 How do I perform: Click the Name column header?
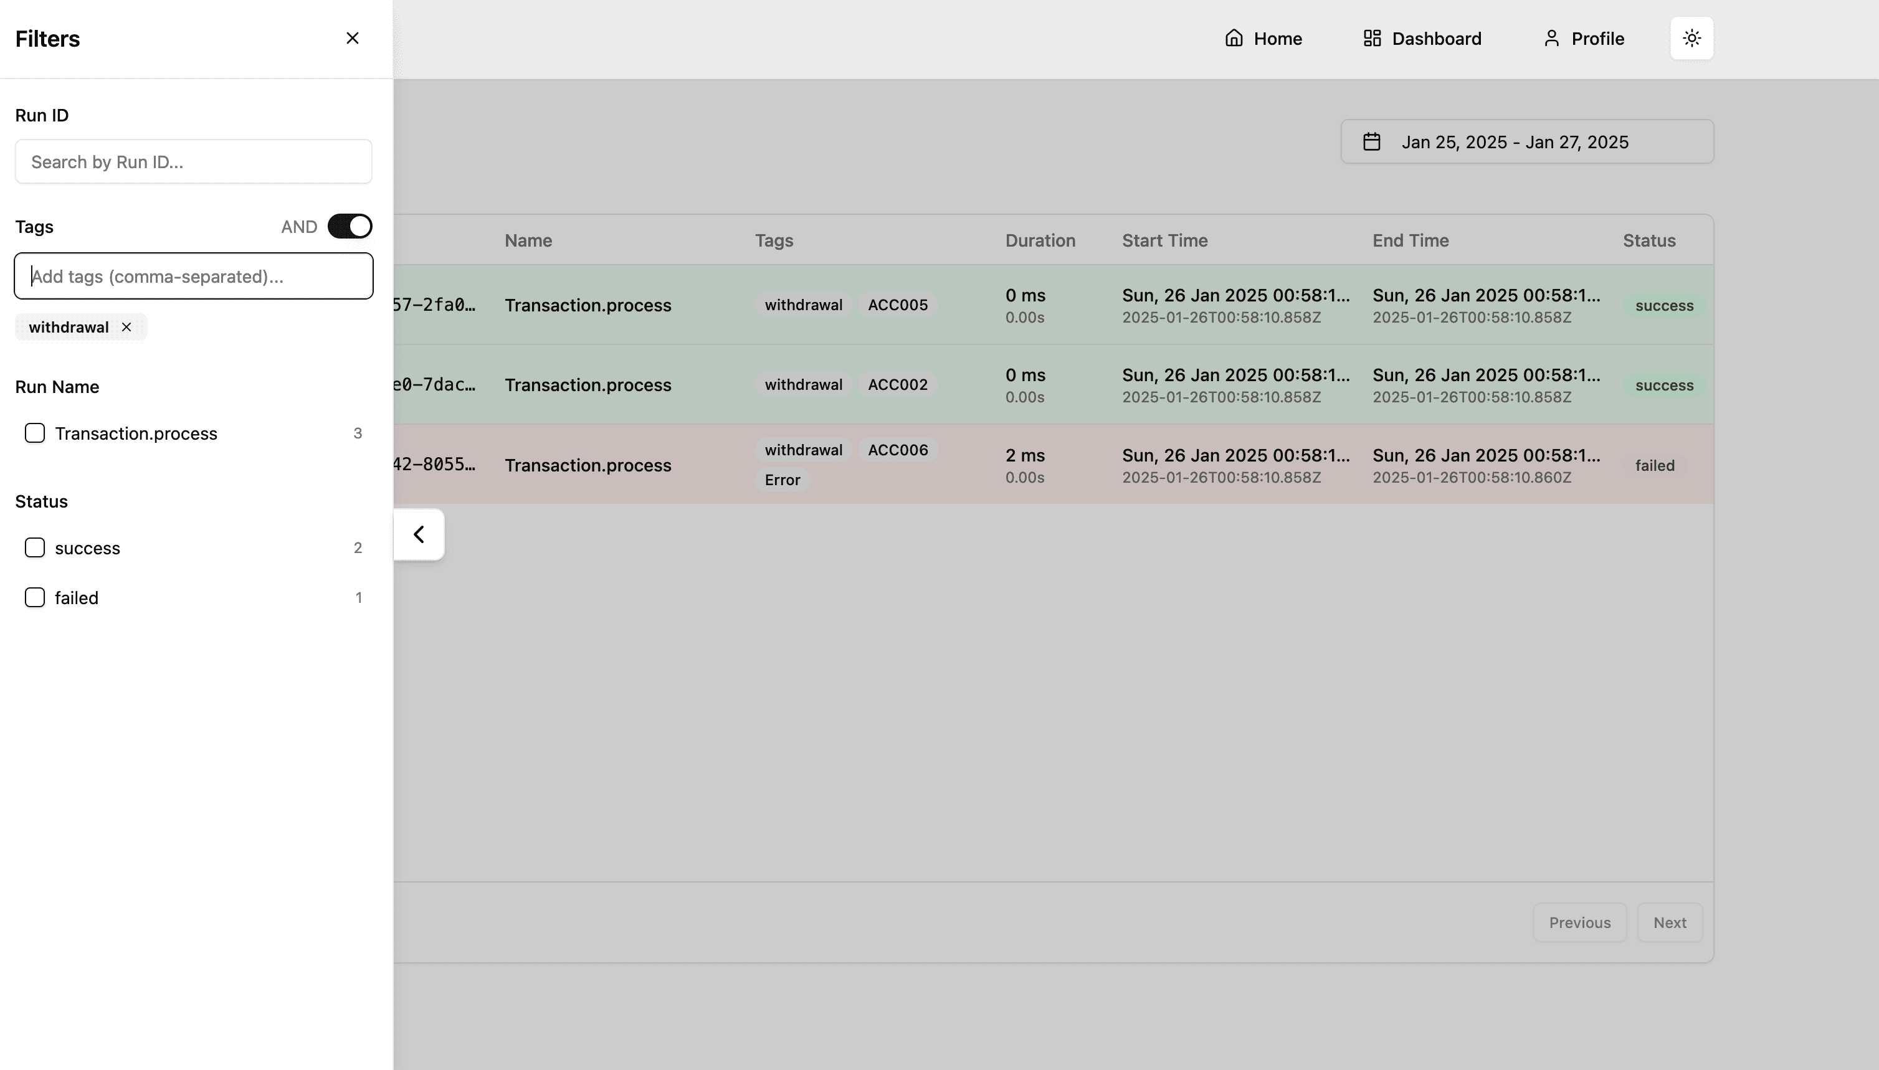pos(528,240)
